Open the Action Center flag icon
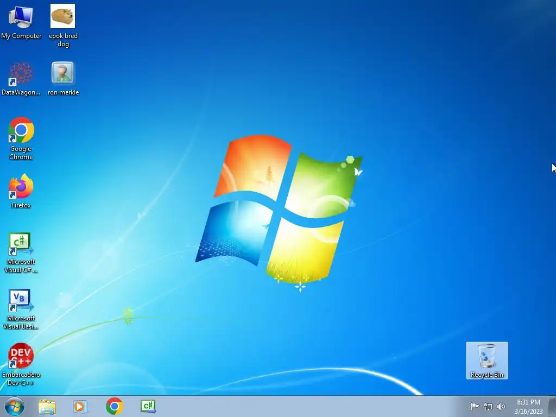This screenshot has height=417, width=556. coord(475,406)
